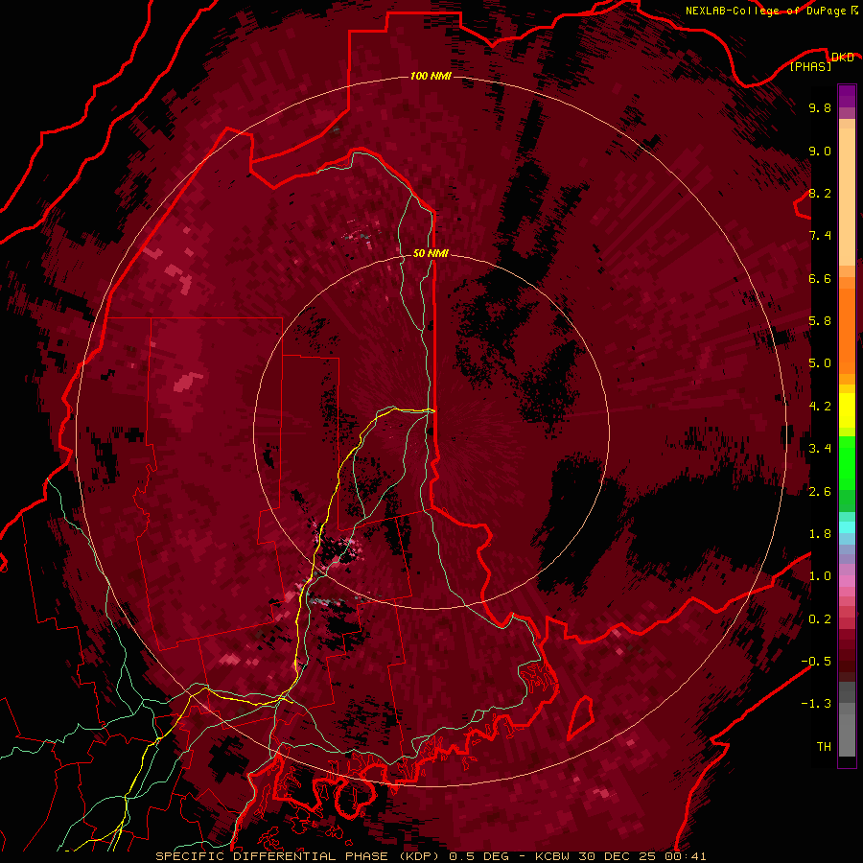The width and height of the screenshot is (863, 863).
Task: Click the NEXLAB-College of DuPage credit text
Action: (x=766, y=11)
